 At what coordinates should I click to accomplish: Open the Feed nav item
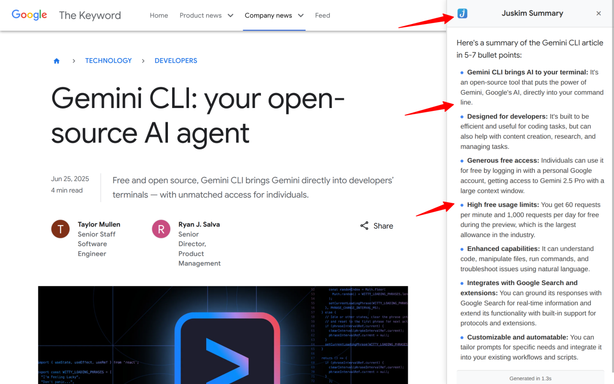click(322, 15)
